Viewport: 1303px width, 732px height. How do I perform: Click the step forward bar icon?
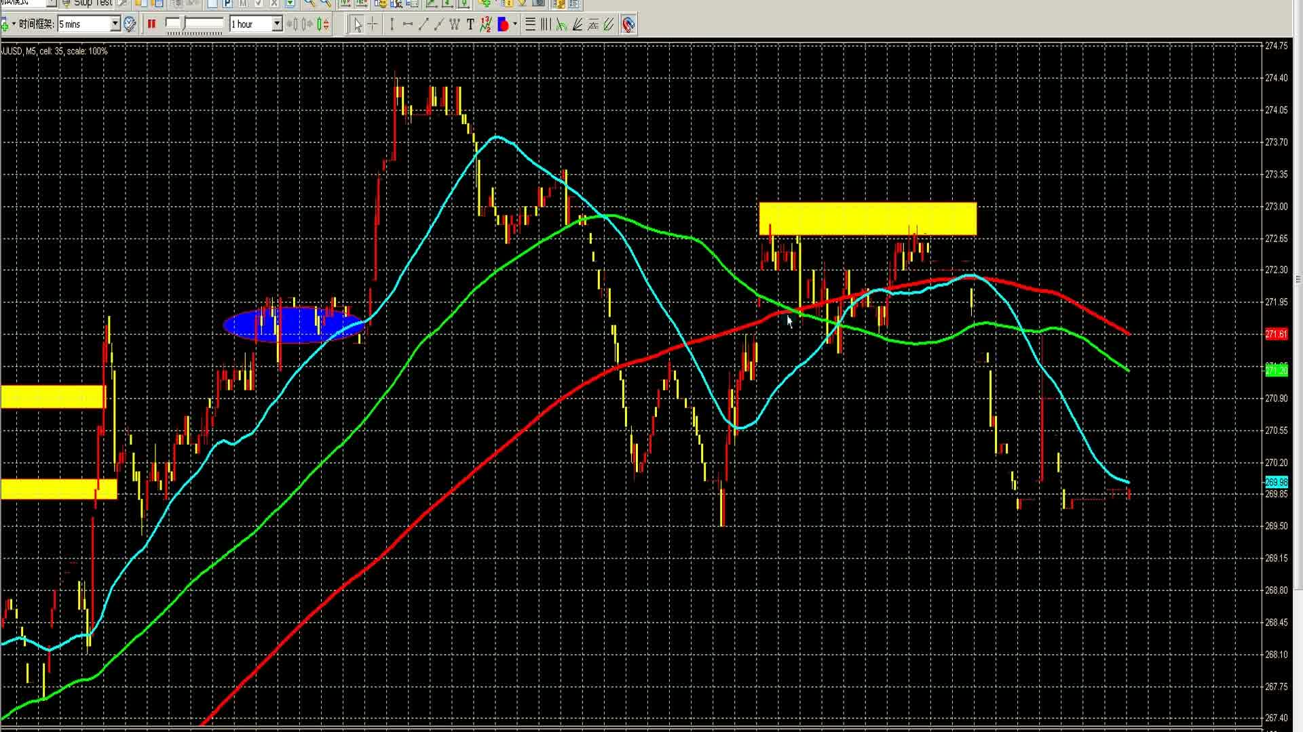click(x=308, y=25)
